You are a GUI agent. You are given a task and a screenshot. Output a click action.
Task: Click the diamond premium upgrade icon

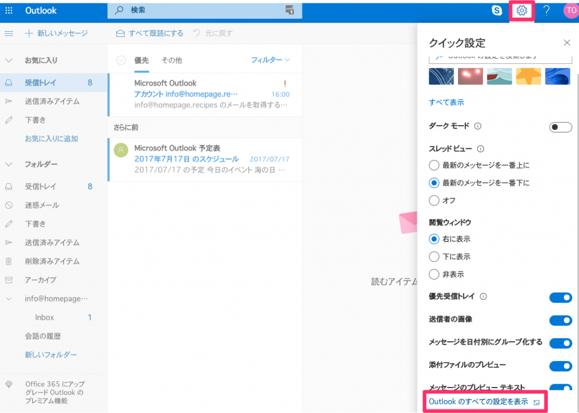click(9, 385)
